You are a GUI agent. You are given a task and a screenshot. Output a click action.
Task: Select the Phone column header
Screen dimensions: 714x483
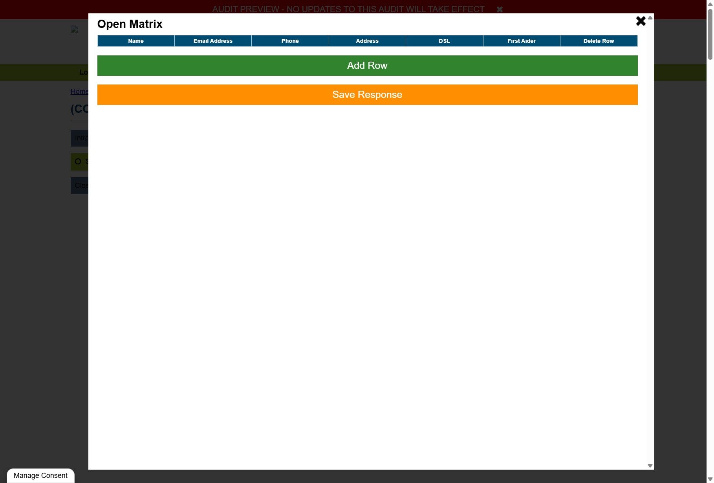tap(290, 41)
